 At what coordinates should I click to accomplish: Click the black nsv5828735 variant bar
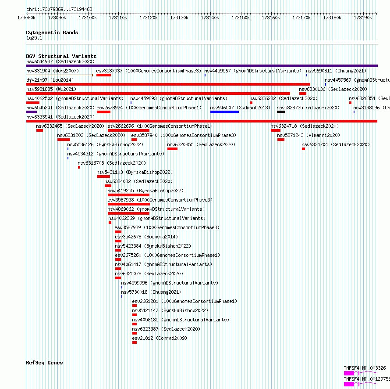[280, 112]
